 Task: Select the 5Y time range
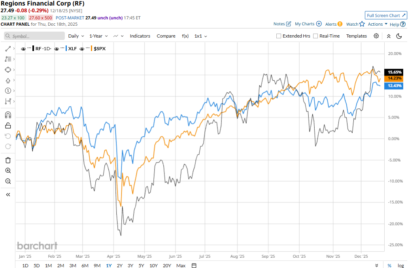coord(141,265)
